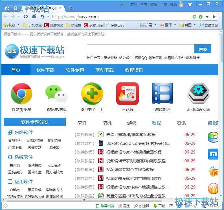Click the green swirl icon in address bar
This screenshot has height=210, width=224.
pos(194,17)
